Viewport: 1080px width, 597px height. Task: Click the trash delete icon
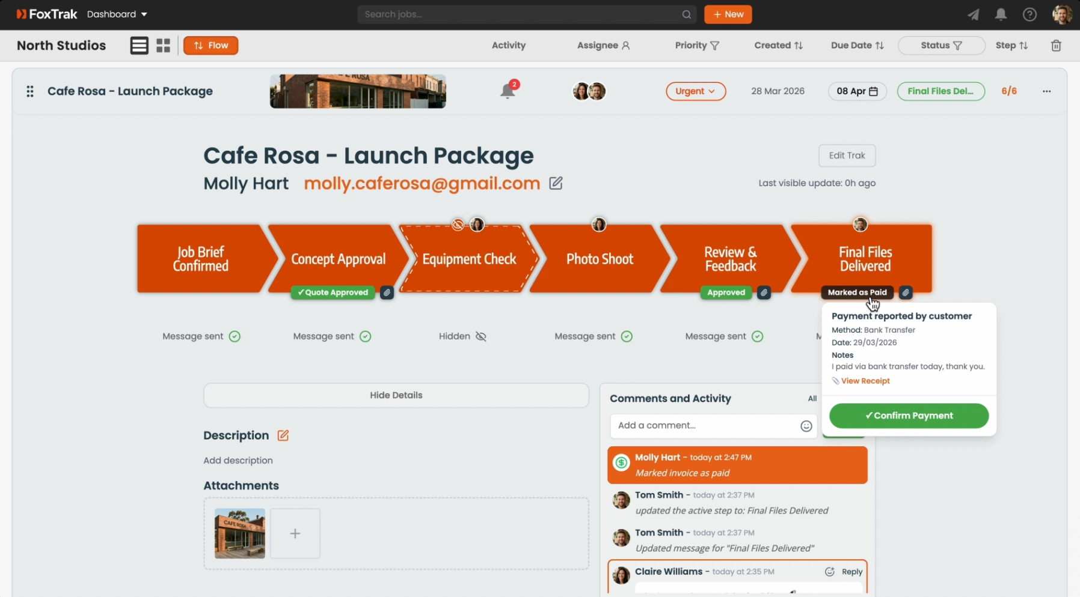coord(1056,46)
